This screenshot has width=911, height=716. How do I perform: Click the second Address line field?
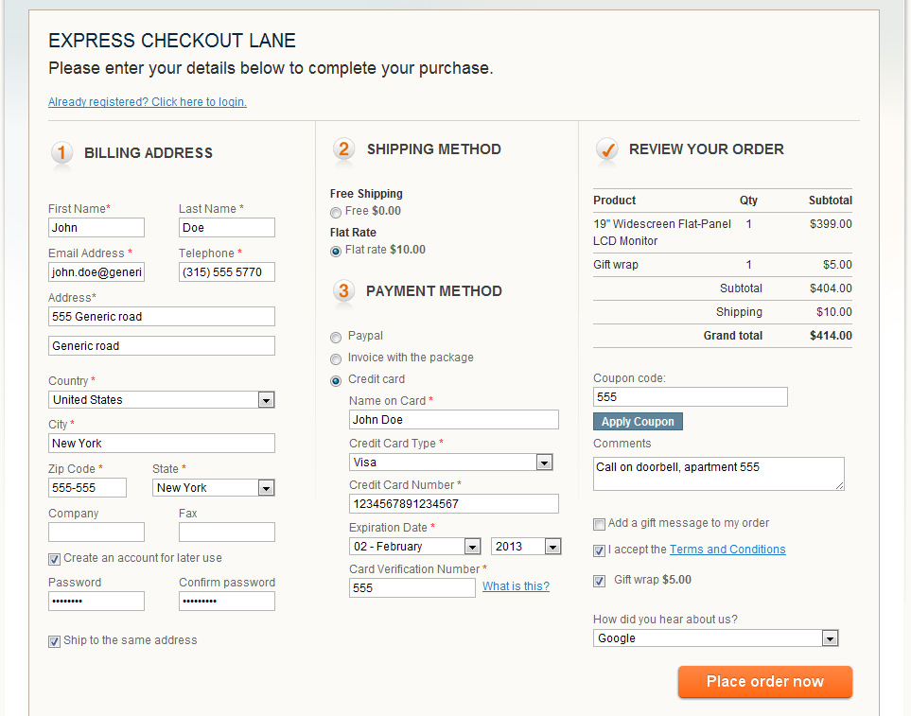[162, 345]
